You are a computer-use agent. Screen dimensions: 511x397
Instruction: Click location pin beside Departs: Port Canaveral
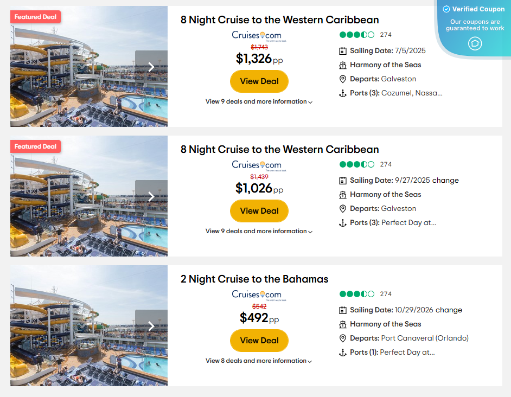(343, 338)
